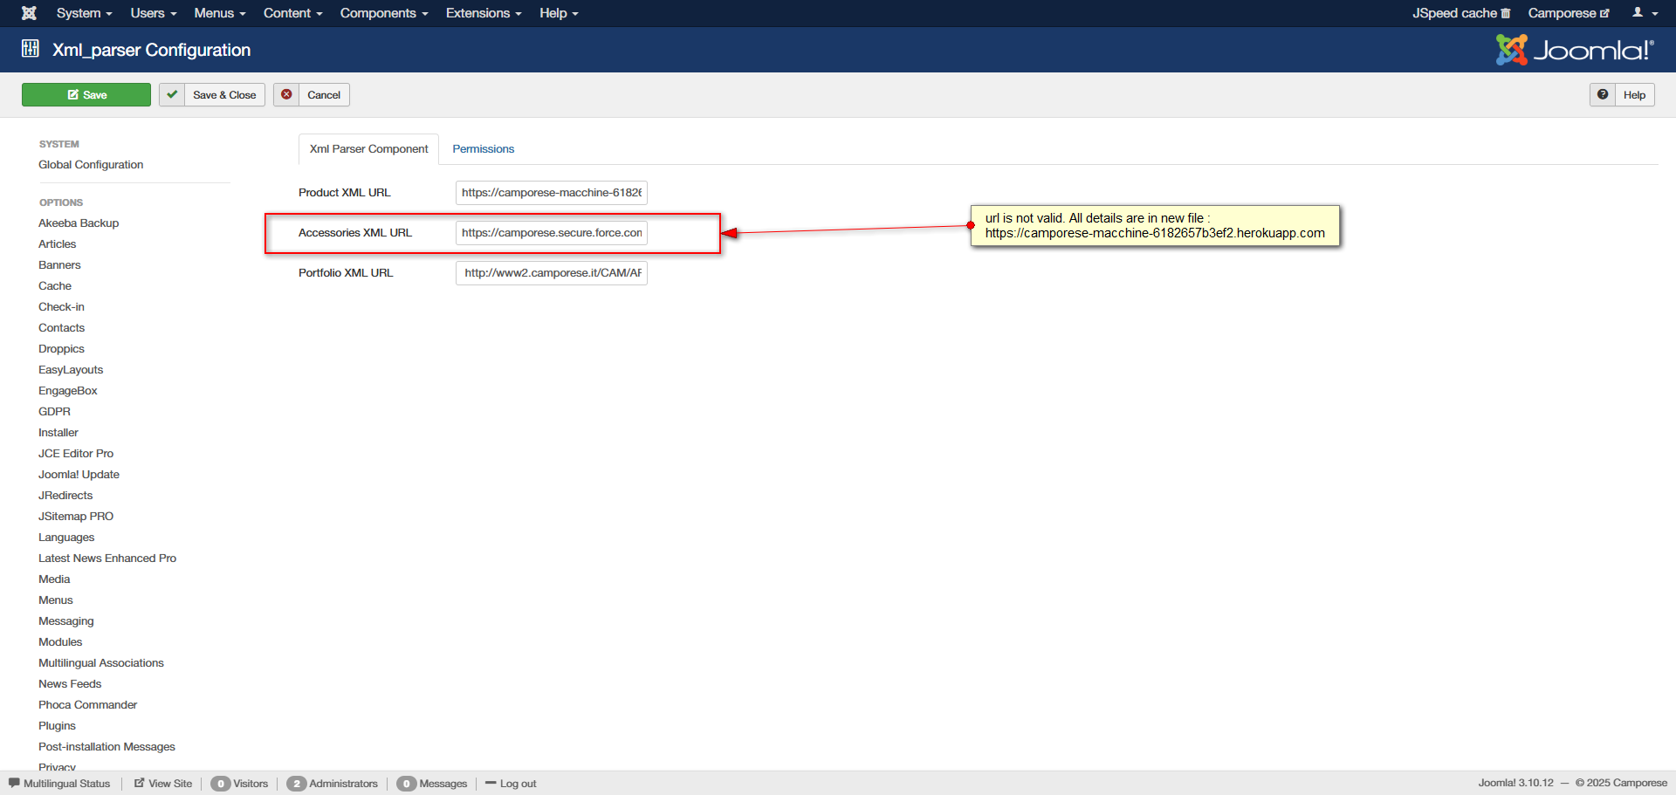Click the Help button in the toolbar
Image resolution: width=1676 pixels, height=795 pixels.
point(1622,95)
